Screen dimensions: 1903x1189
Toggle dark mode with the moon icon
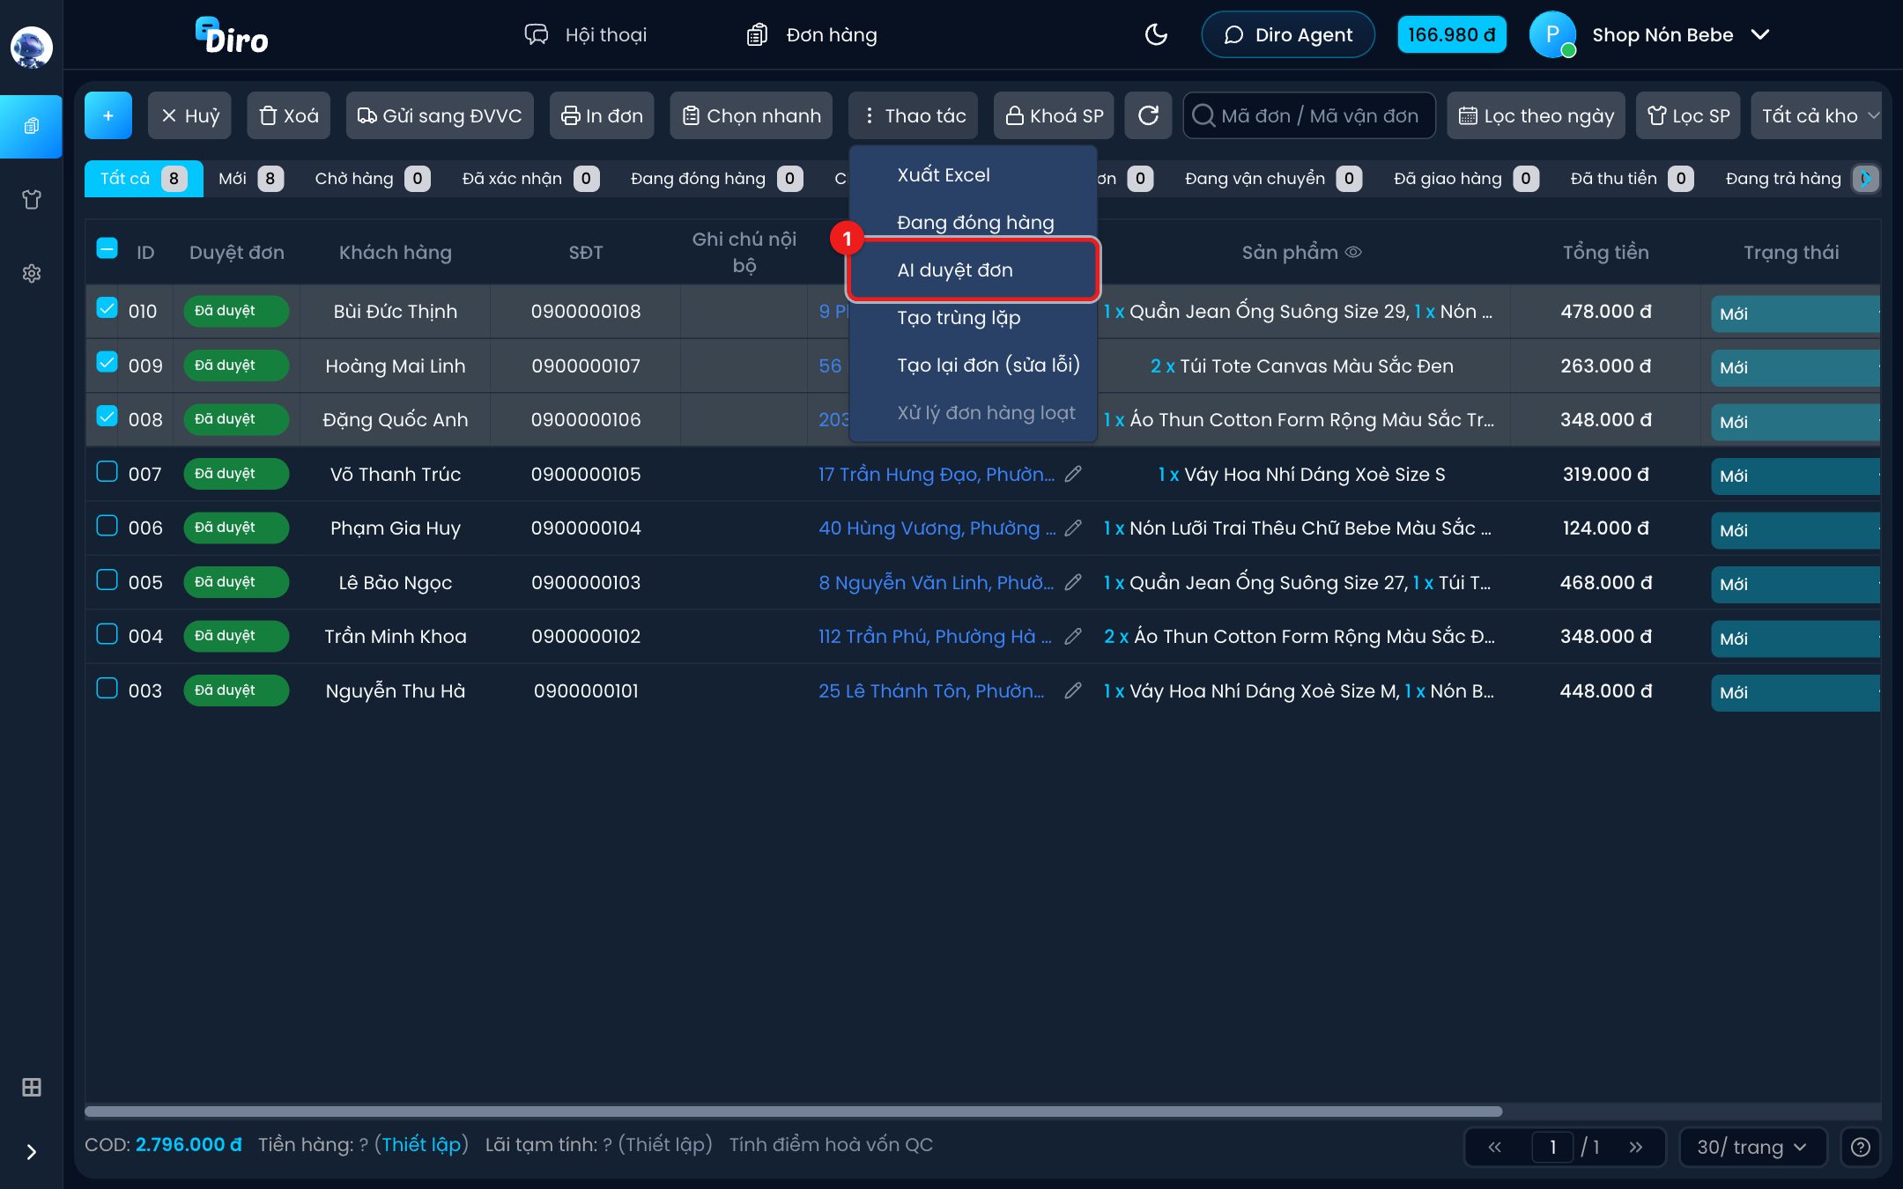(1156, 34)
